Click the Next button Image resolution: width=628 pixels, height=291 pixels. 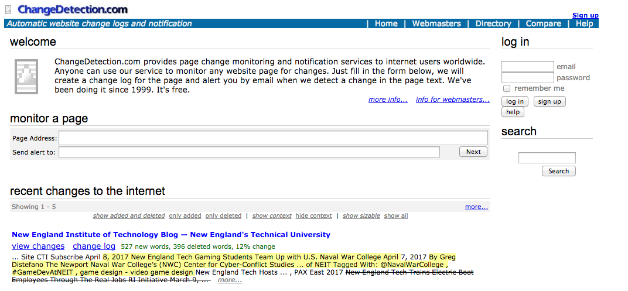473,152
